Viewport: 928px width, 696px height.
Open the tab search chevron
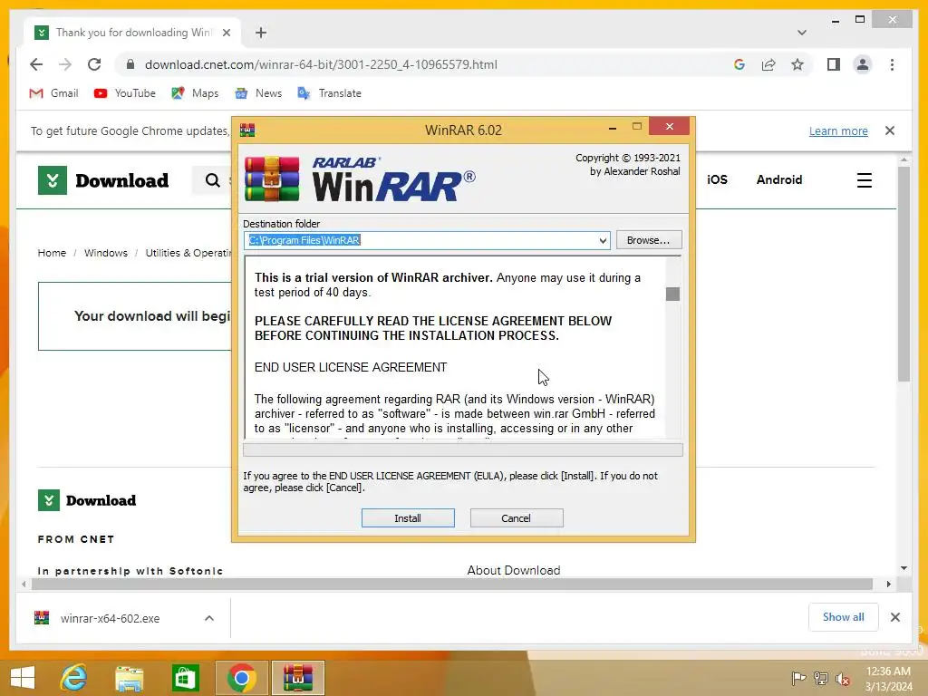point(801,33)
